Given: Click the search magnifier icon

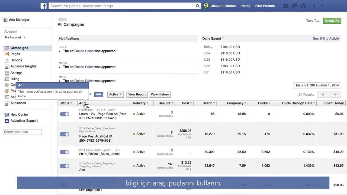Looking at the screenshot, I should 198,6.
